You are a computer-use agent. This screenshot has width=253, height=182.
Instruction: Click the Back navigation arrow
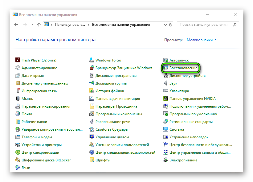click(16, 25)
